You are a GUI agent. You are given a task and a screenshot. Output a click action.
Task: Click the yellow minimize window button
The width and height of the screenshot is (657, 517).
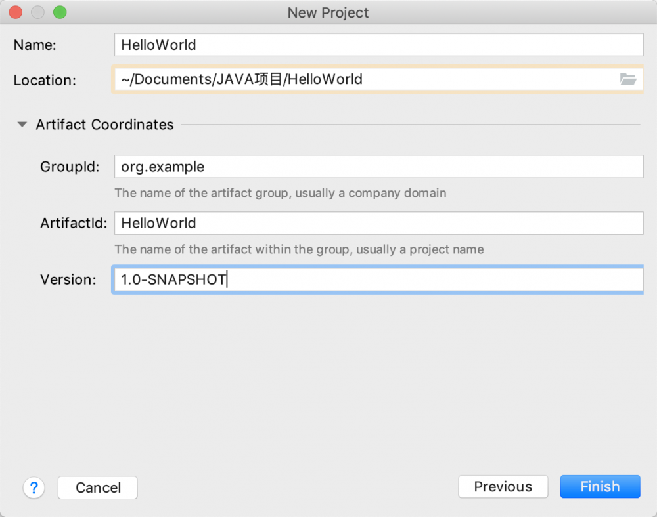coord(37,12)
